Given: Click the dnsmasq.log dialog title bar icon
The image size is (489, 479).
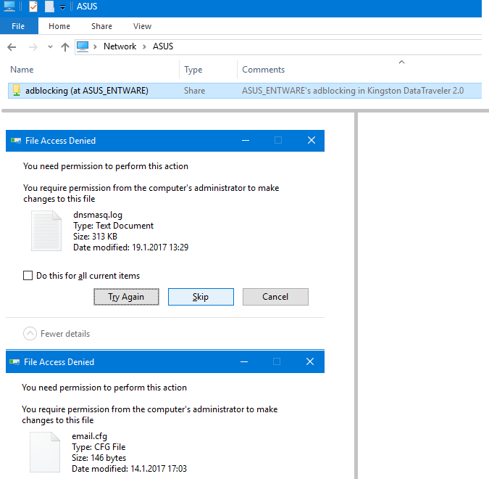Looking at the screenshot, I should coord(16,141).
